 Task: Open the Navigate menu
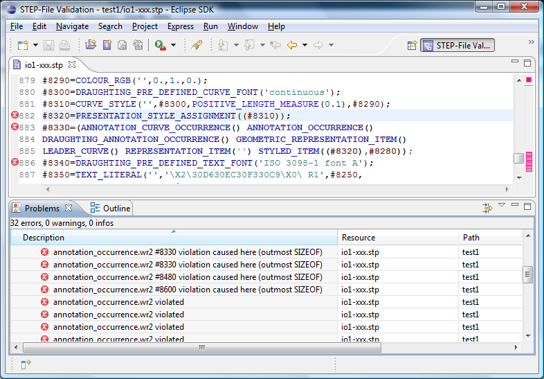point(72,26)
